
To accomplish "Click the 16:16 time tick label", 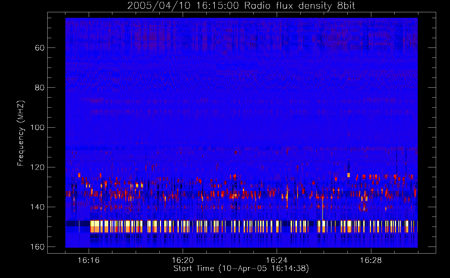I will pyautogui.click(x=89, y=260).
